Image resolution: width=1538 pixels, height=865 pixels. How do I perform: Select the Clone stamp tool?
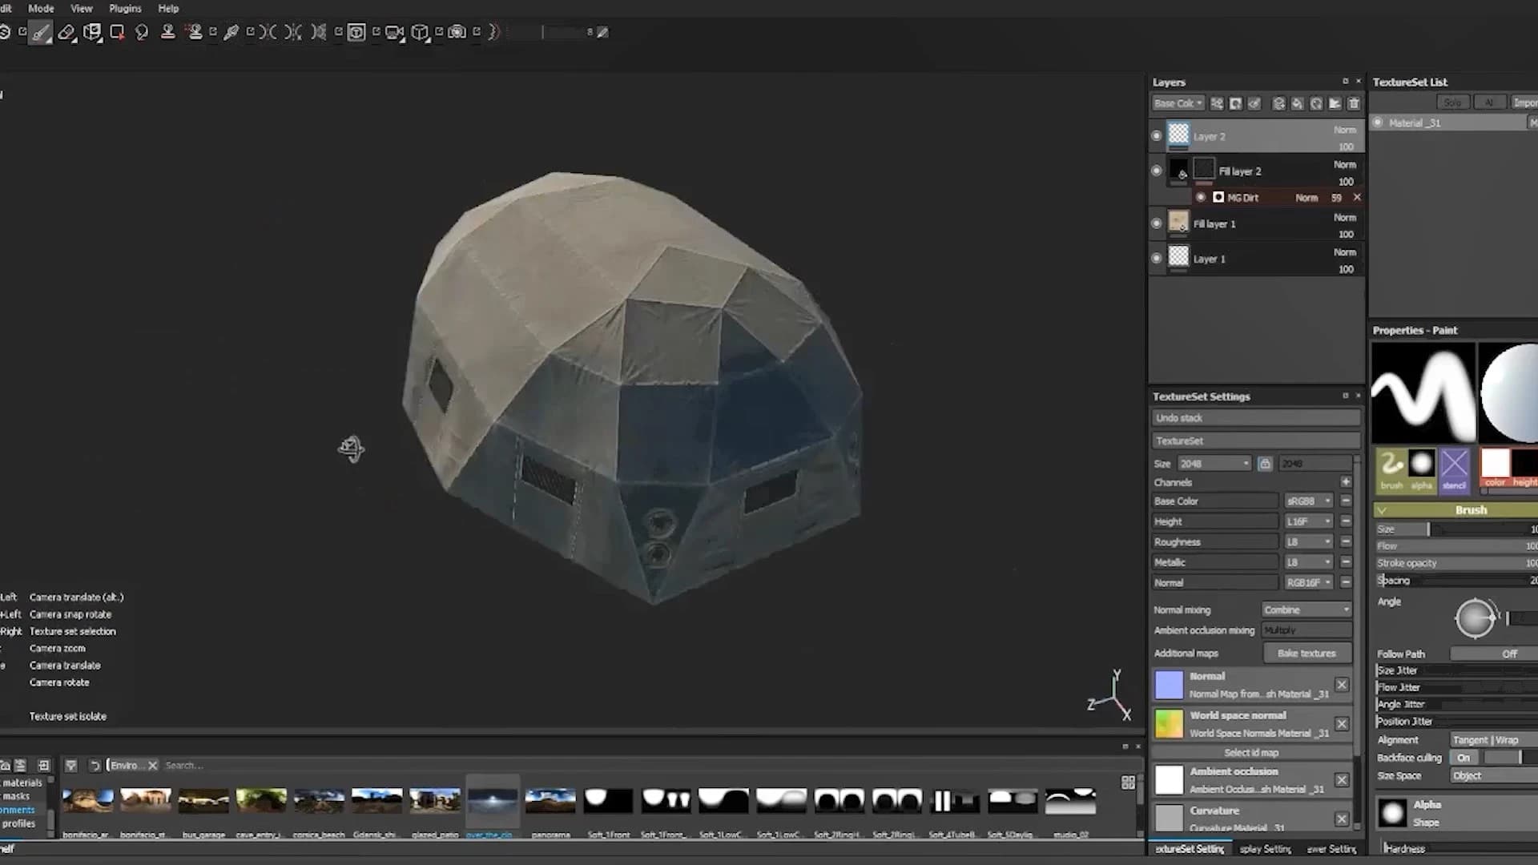pyautogui.click(x=168, y=34)
